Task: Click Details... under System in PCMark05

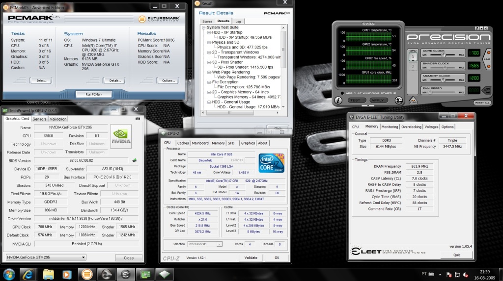Action: coord(115,81)
